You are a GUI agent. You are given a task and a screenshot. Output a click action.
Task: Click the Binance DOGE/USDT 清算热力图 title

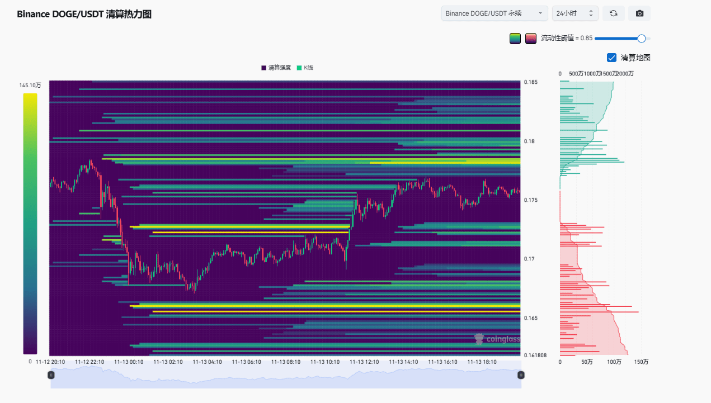point(84,15)
